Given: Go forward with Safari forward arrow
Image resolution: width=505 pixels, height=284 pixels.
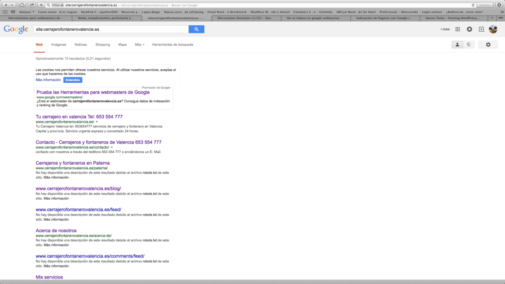Looking at the screenshot, I should (12, 5).
